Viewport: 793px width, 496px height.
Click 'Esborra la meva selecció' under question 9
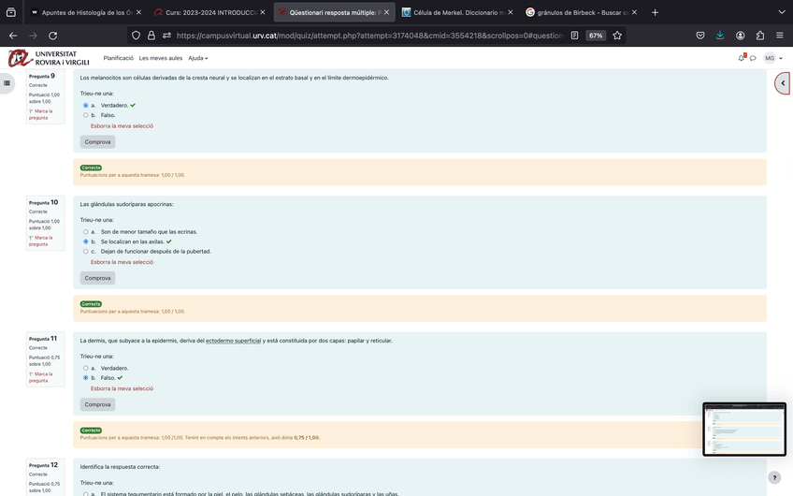(122, 125)
